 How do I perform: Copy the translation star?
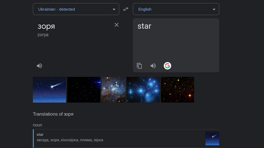click(139, 66)
